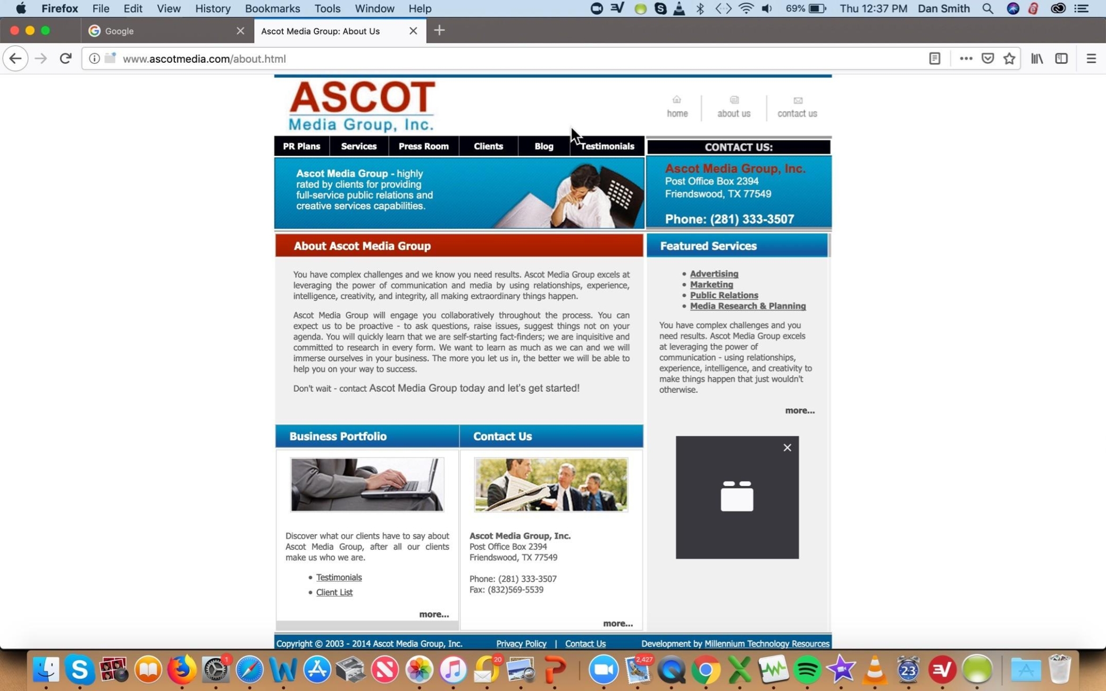Click the Ascot Media Group logo
1106x691 pixels.
point(362,106)
